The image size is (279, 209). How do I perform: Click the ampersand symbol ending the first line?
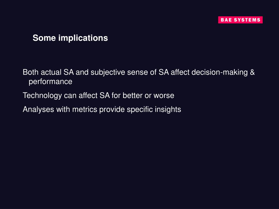click(x=252, y=72)
